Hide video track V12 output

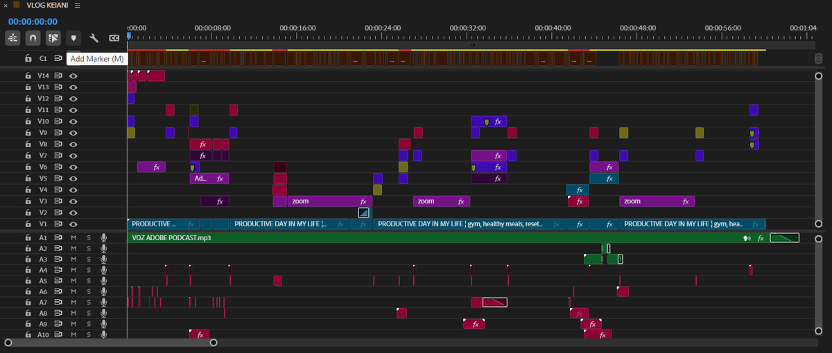click(73, 99)
